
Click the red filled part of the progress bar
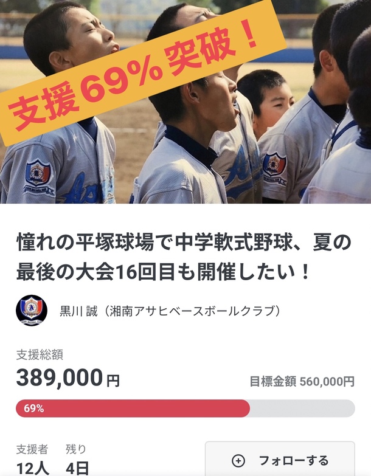[x=133, y=409]
